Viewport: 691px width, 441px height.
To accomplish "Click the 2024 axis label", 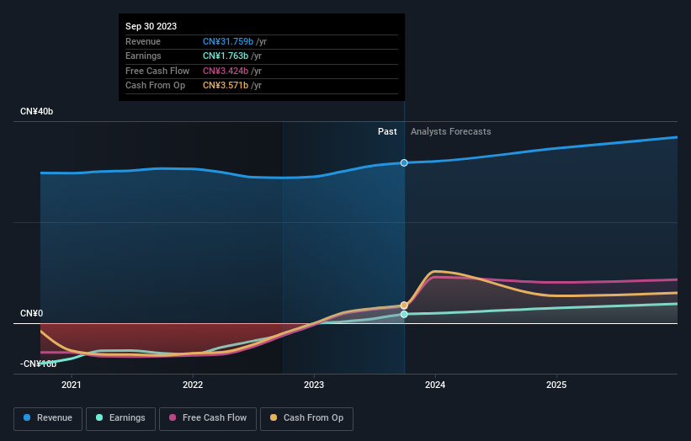I will click(x=435, y=385).
